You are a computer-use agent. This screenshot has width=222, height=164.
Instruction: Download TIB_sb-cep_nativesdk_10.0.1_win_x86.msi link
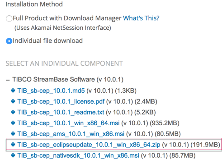[78, 155]
